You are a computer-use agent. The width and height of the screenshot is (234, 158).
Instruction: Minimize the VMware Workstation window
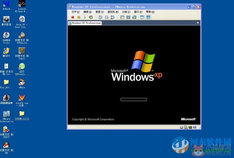[x=189, y=7]
